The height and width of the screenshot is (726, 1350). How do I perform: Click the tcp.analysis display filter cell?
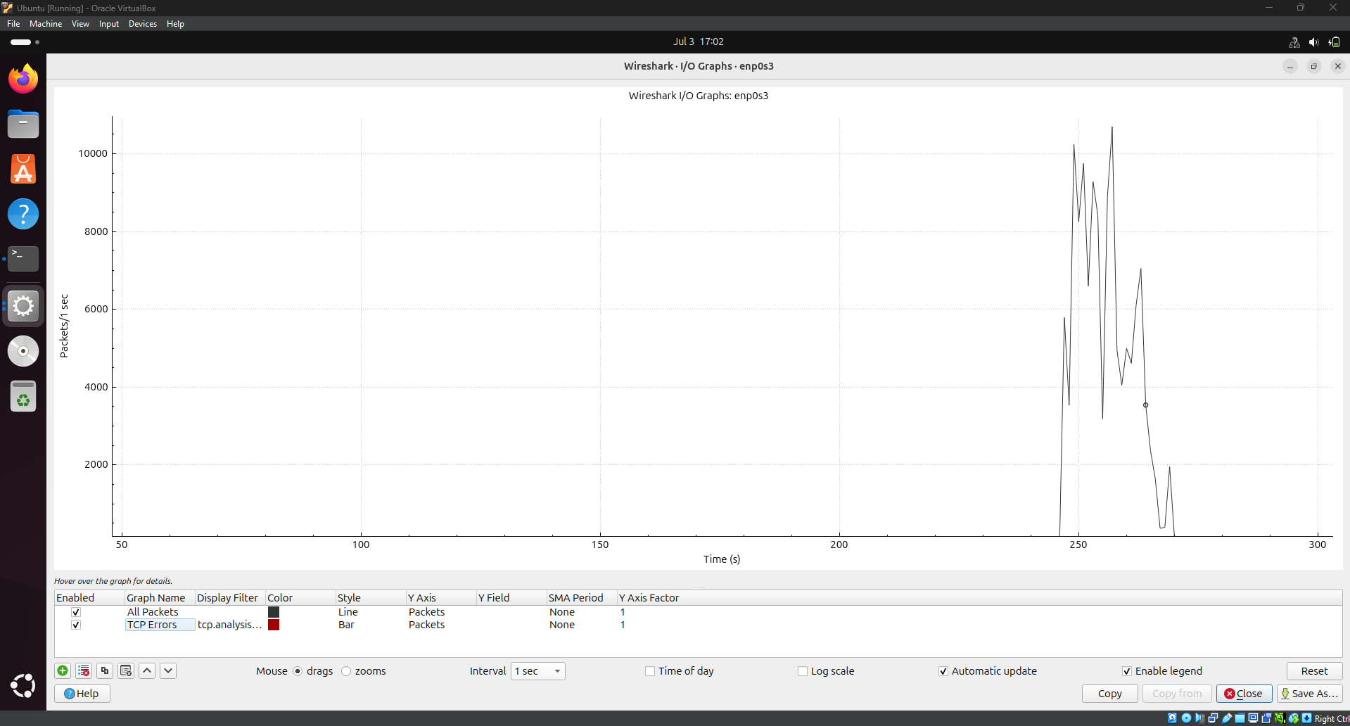tap(229, 625)
